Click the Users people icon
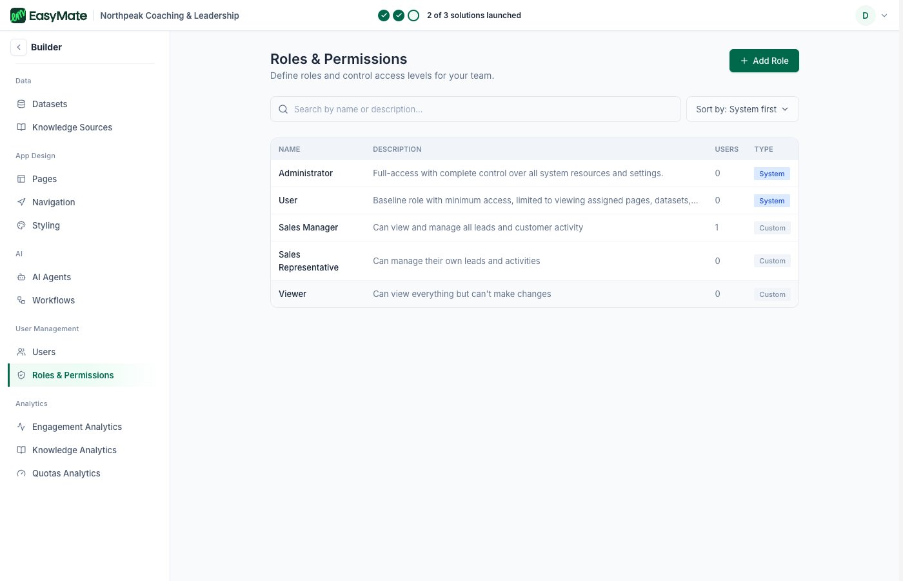The height and width of the screenshot is (581, 903). click(x=21, y=352)
